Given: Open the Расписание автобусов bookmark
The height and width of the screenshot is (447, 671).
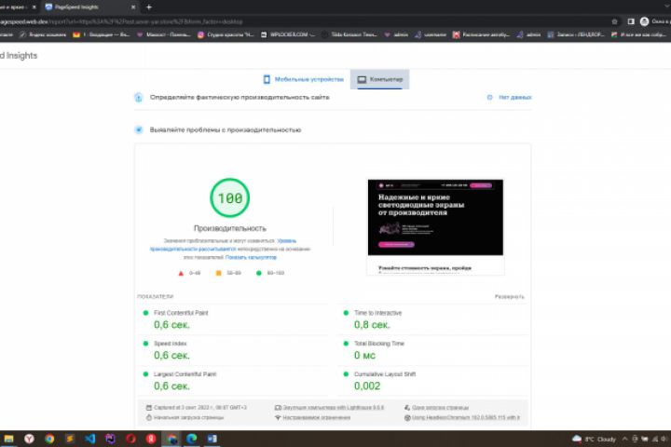Looking at the screenshot, I should coord(481,34).
